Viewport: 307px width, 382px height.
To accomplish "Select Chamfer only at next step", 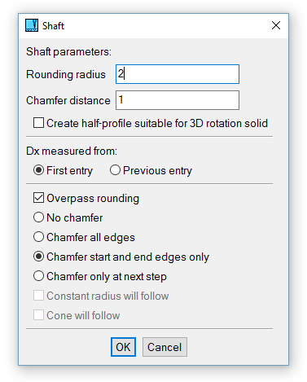I will click(38, 276).
